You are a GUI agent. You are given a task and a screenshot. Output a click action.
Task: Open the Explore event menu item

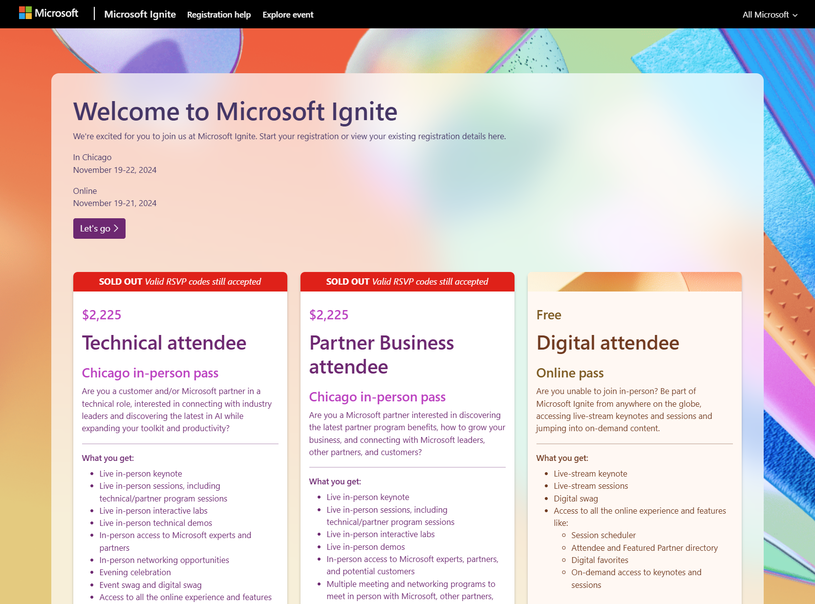(288, 15)
